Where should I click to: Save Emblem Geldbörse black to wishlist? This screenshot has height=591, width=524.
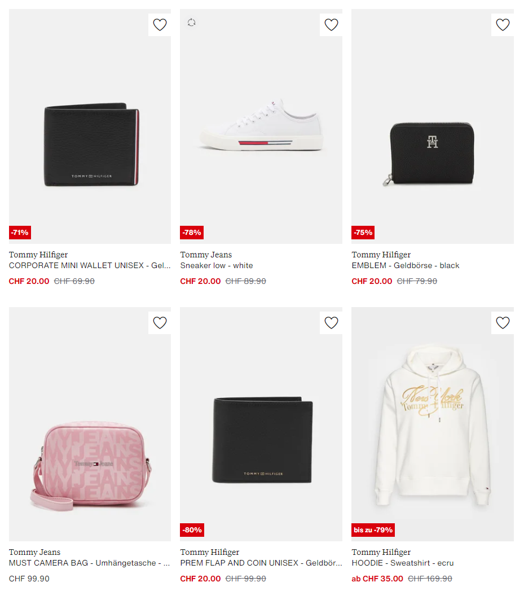[503, 25]
